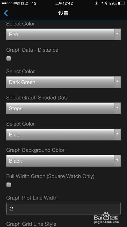Tap the battery icon in status bar

click(121, 3)
